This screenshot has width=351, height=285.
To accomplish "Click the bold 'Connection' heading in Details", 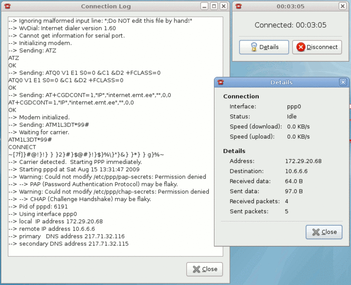I will [241, 96].
